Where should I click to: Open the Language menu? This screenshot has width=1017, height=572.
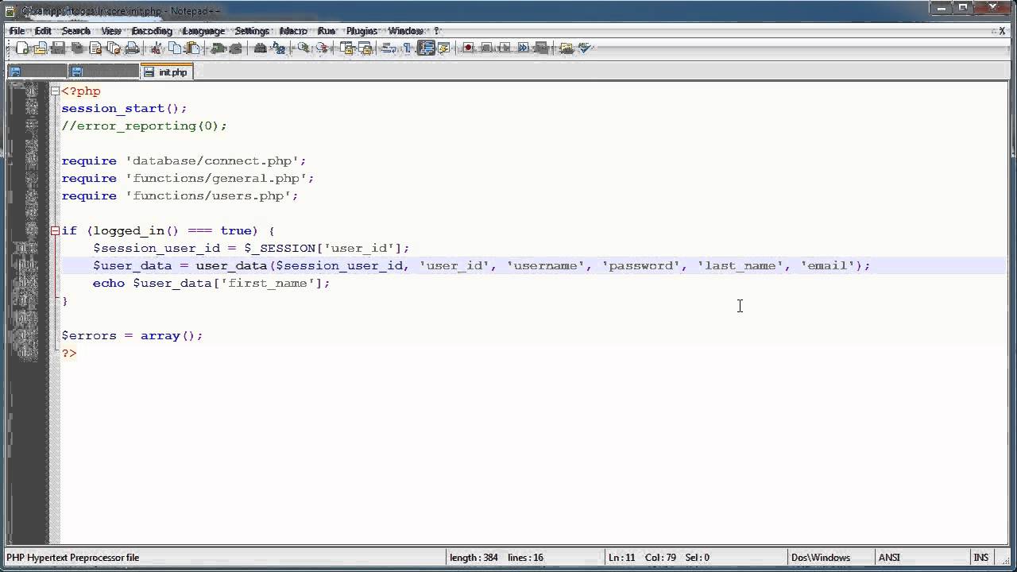[203, 31]
